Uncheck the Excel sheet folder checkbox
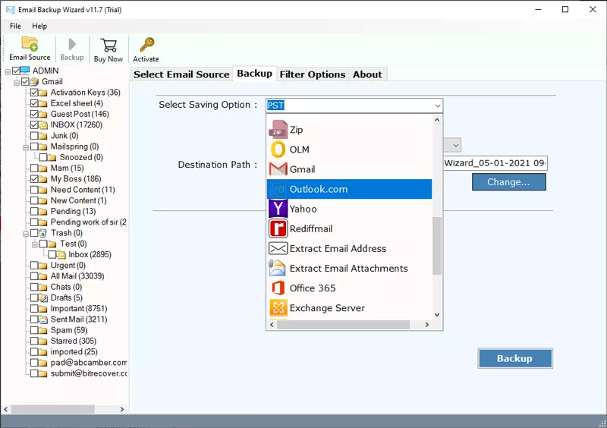The height and width of the screenshot is (428, 607). (x=34, y=103)
